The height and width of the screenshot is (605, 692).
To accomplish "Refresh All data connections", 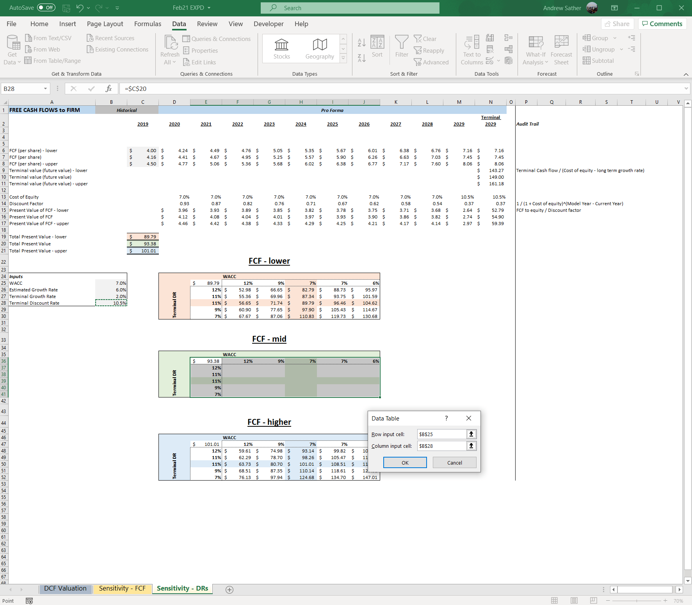I will (169, 48).
